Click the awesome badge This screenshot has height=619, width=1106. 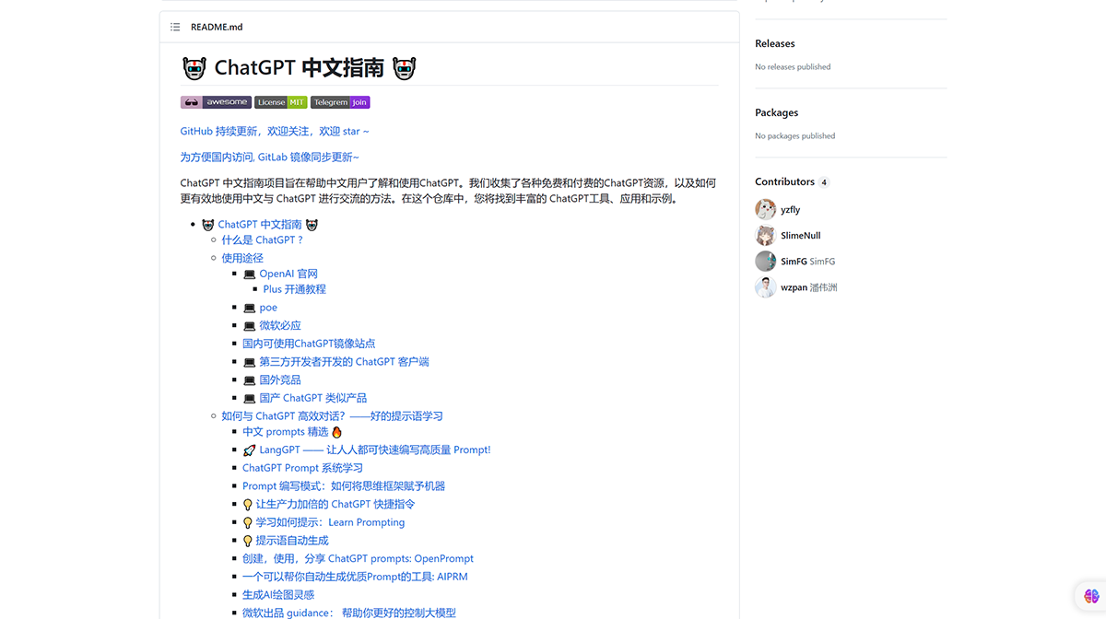pyautogui.click(x=217, y=102)
